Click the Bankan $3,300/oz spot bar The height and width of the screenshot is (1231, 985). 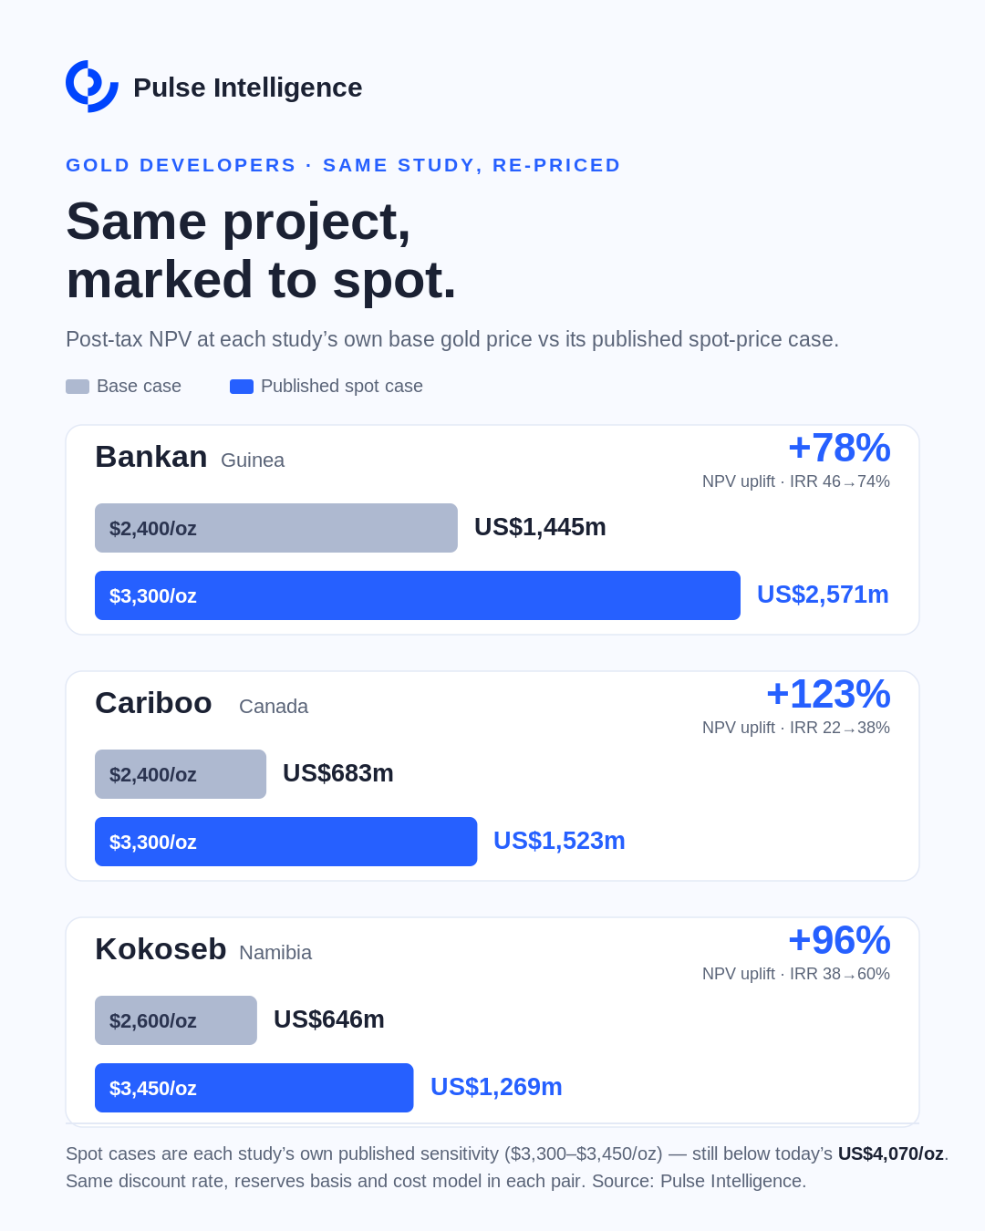[418, 595]
